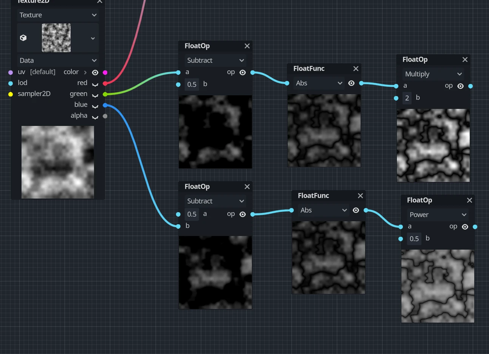489x354 pixels.
Task: Click the blue channel output port
Action: tap(105, 105)
